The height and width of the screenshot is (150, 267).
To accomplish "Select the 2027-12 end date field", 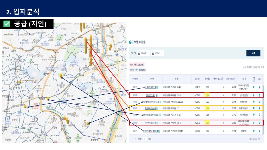I will [x=157, y=53].
